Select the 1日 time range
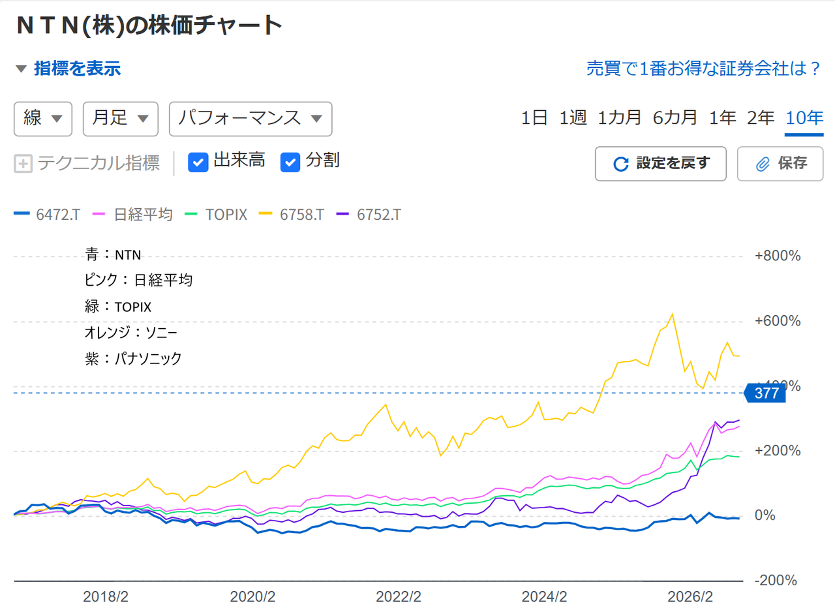835x612 pixels. pyautogui.click(x=534, y=118)
